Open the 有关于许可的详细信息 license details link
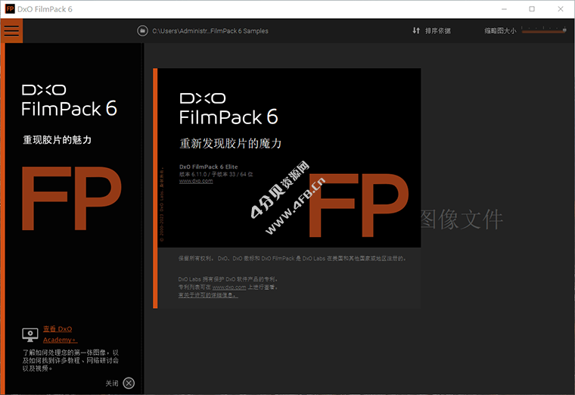The width and height of the screenshot is (575, 395). tap(208, 295)
